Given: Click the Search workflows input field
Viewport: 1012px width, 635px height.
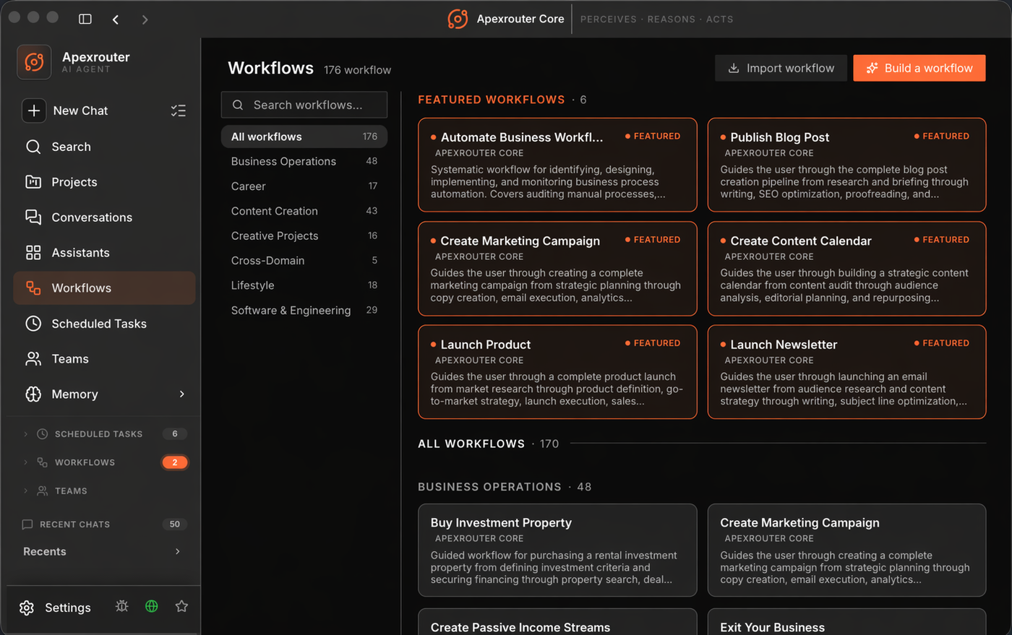Looking at the screenshot, I should pos(304,105).
